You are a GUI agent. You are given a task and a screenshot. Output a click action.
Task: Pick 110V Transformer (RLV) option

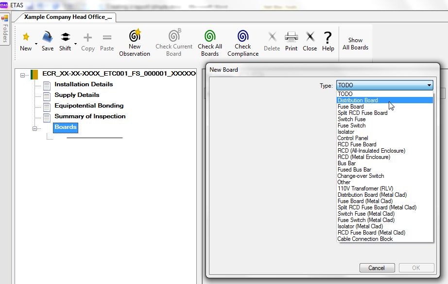tap(385, 189)
